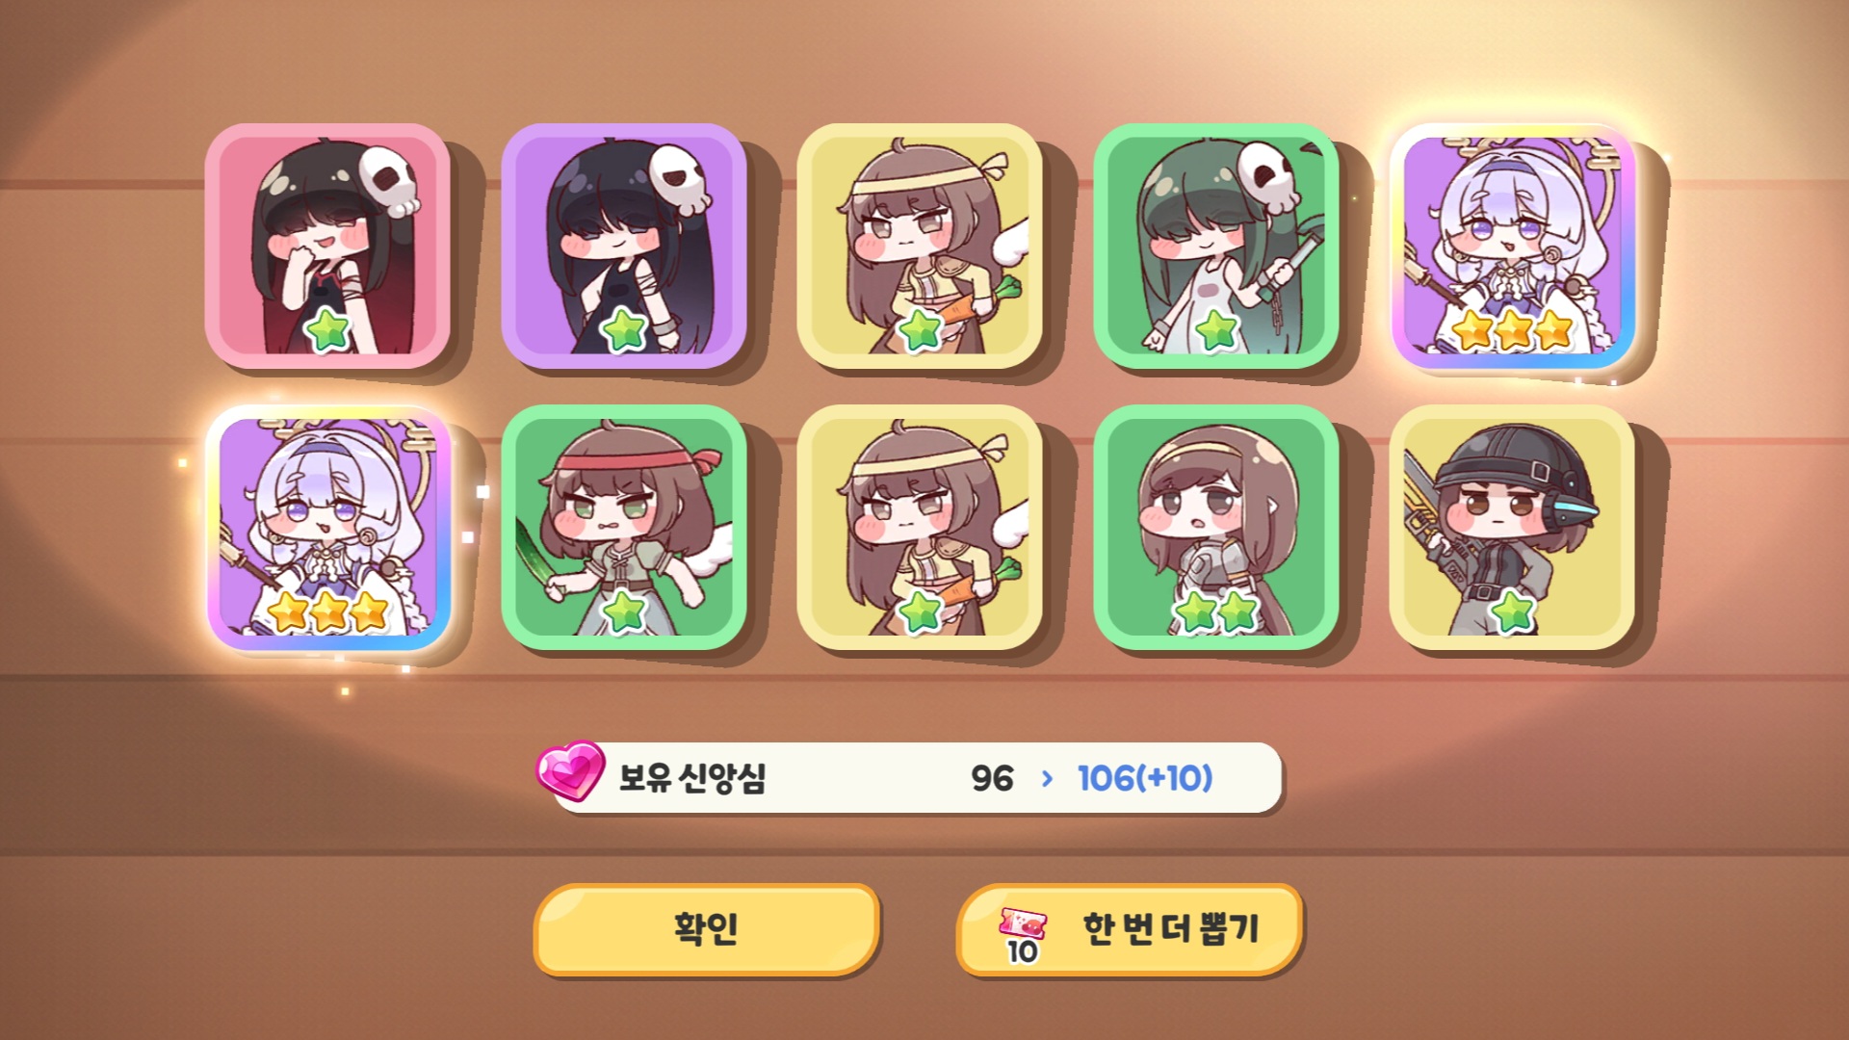This screenshot has width=1849, height=1040.
Task: Open the top-row three-star white-haired character card
Action: tap(1513, 246)
